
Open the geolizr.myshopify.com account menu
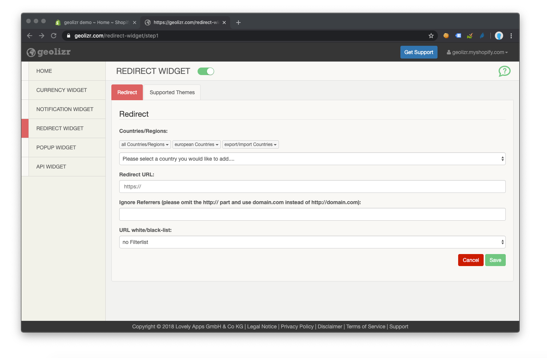pos(477,52)
